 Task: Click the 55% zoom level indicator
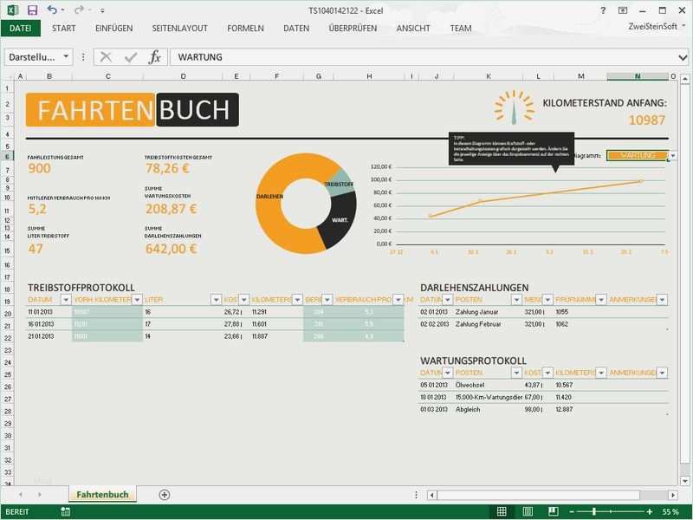pos(670,510)
